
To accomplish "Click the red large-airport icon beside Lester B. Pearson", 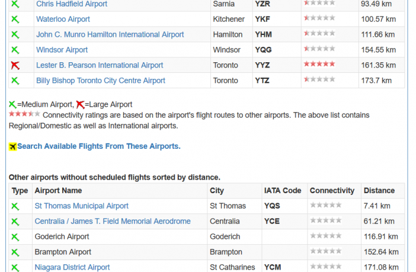I will [x=15, y=65].
